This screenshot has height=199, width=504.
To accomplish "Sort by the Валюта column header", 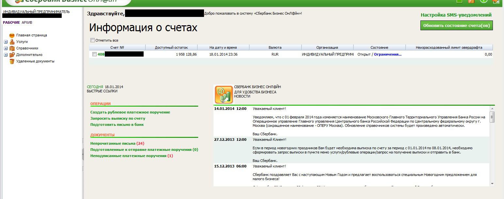I will pos(275,47).
